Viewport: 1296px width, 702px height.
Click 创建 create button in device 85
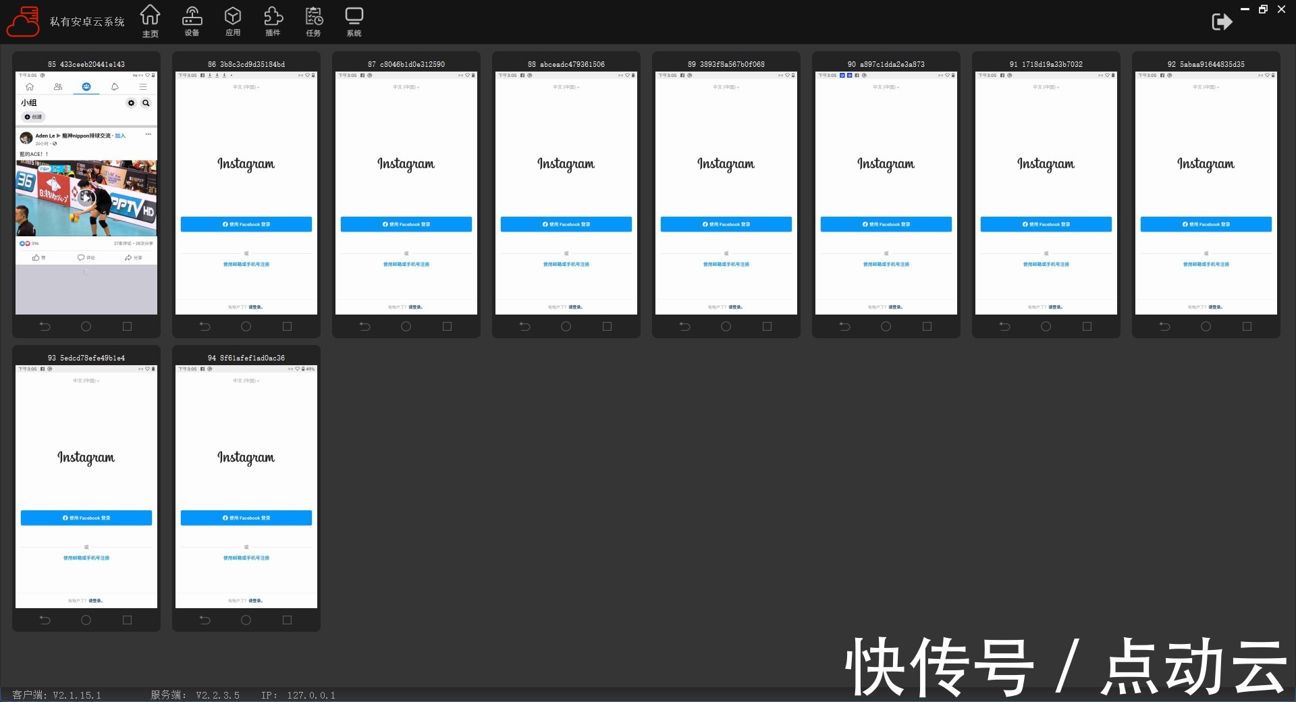click(34, 117)
